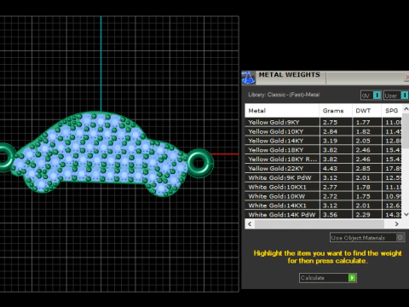Screen dimensions: 409x307
Task: Click the Metal column header
Action: 282,111
